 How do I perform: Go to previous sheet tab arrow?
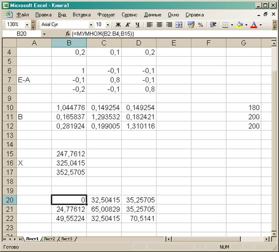point(10,239)
